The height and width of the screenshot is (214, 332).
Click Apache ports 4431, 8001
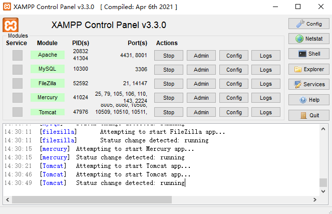(x=134, y=55)
